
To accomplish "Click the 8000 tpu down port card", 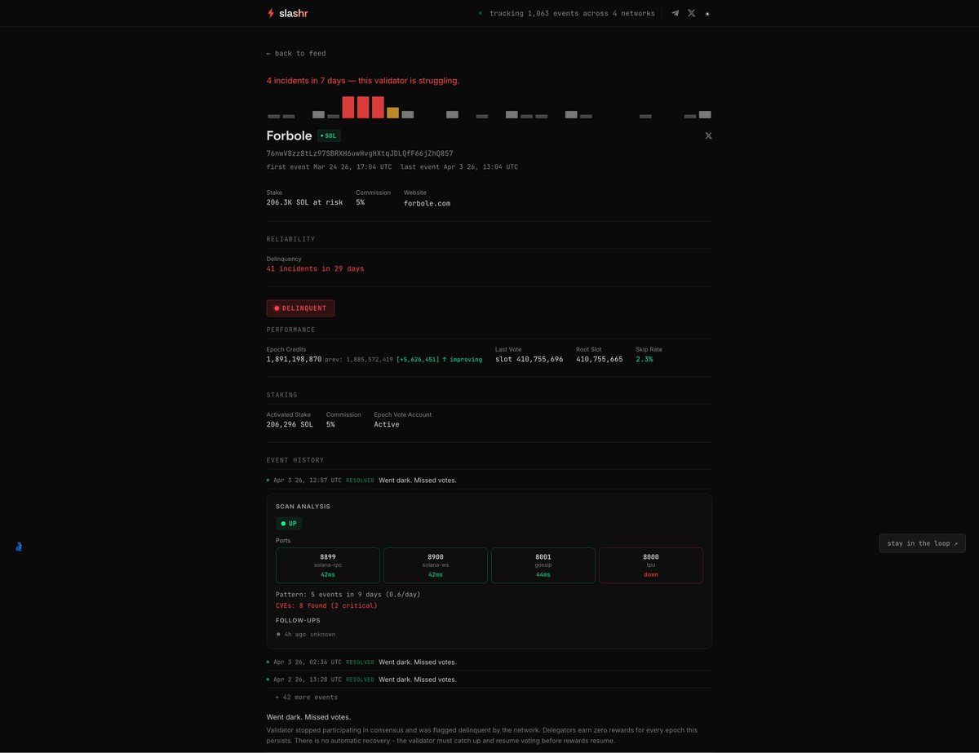I will 651,565.
